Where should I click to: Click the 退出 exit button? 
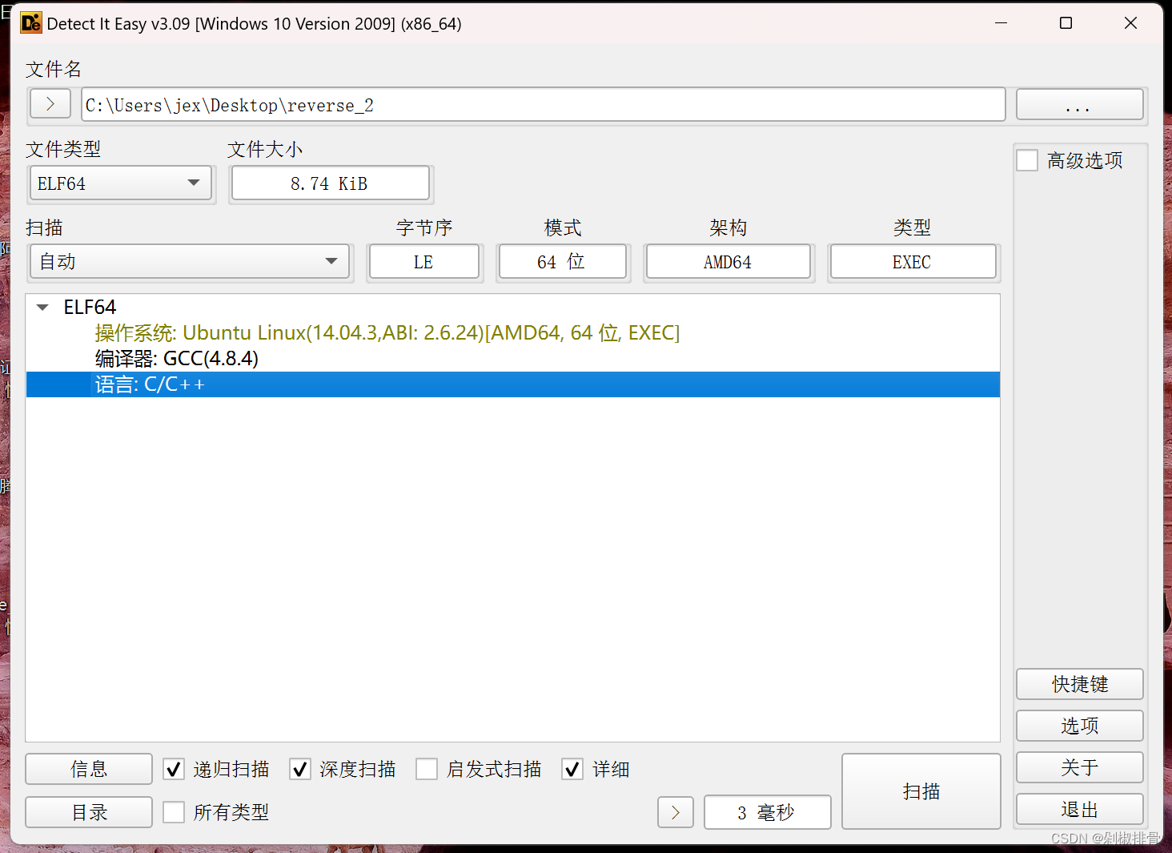pyautogui.click(x=1079, y=809)
